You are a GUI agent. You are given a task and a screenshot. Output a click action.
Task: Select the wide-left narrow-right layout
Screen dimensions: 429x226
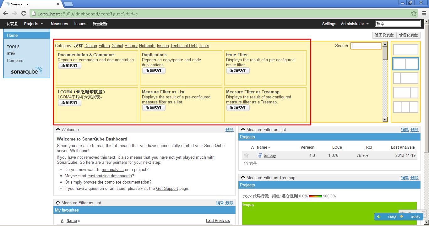pos(406,93)
